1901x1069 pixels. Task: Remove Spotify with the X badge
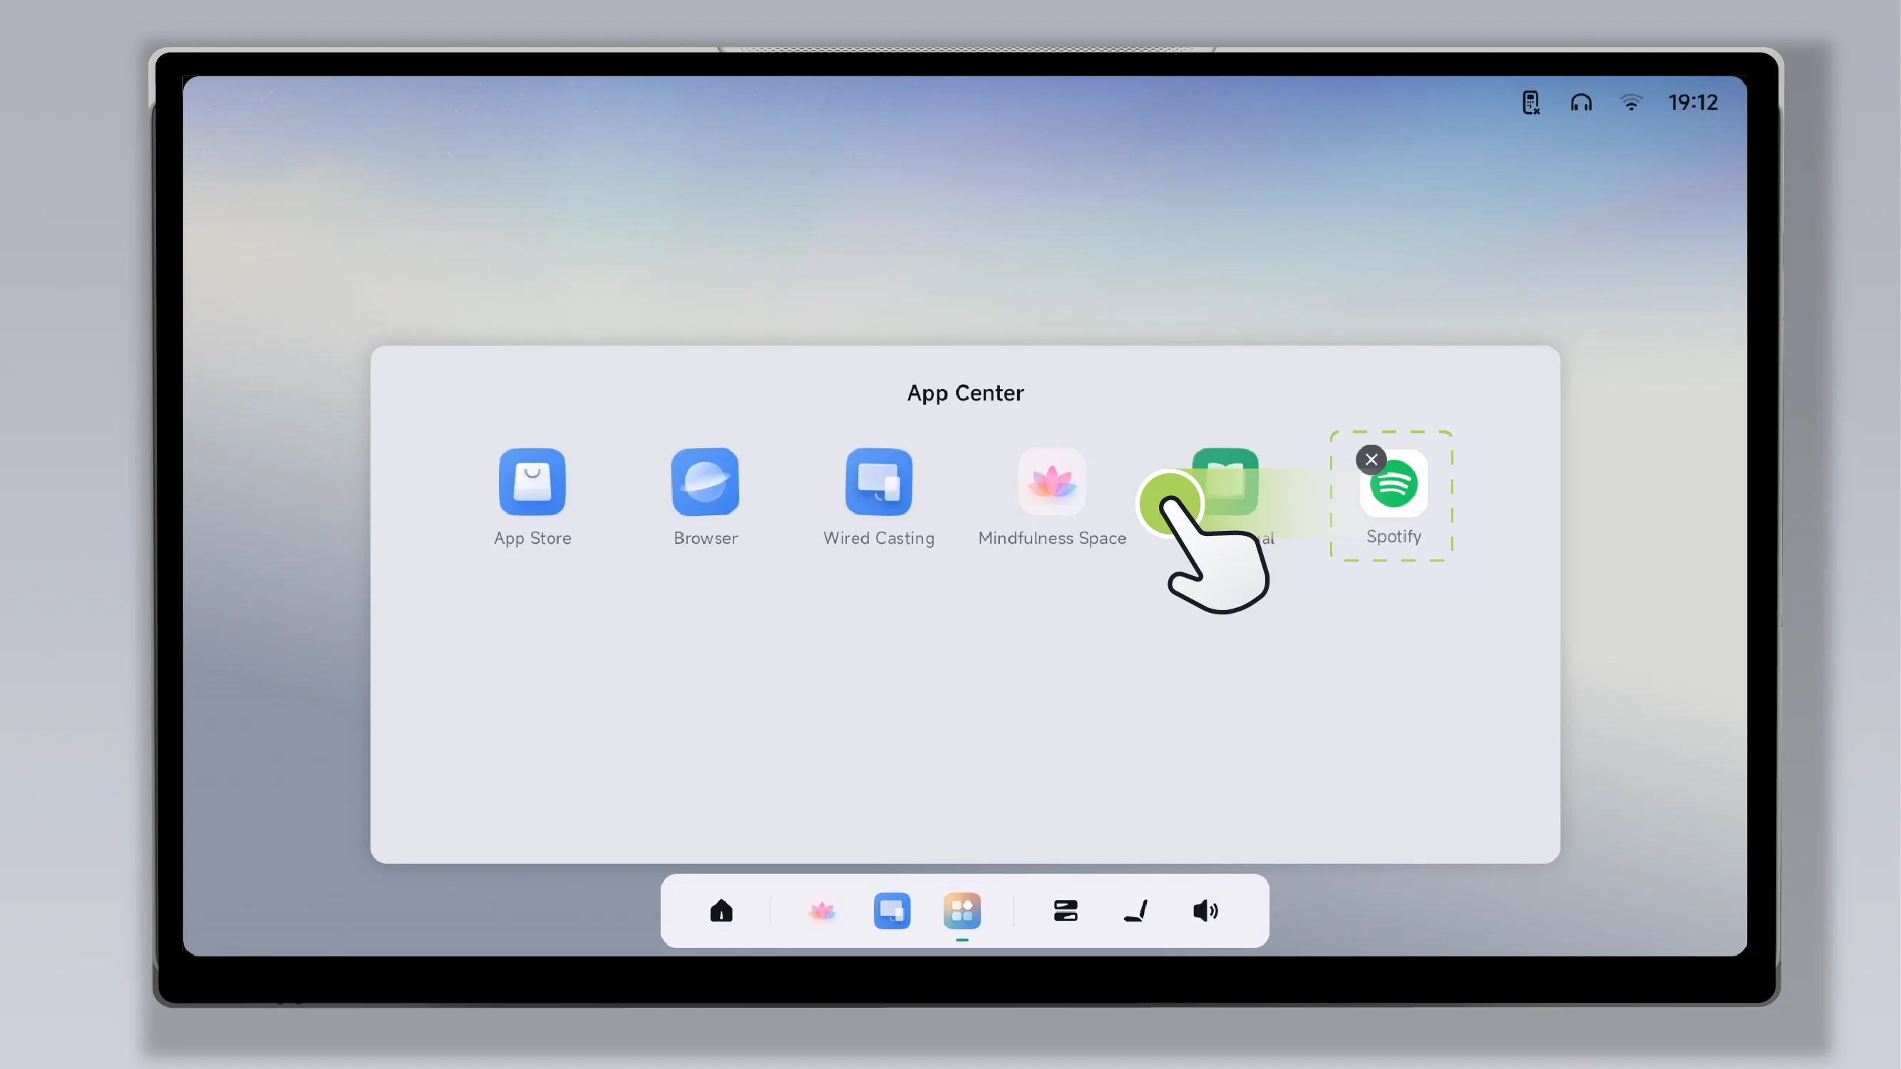pos(1371,460)
